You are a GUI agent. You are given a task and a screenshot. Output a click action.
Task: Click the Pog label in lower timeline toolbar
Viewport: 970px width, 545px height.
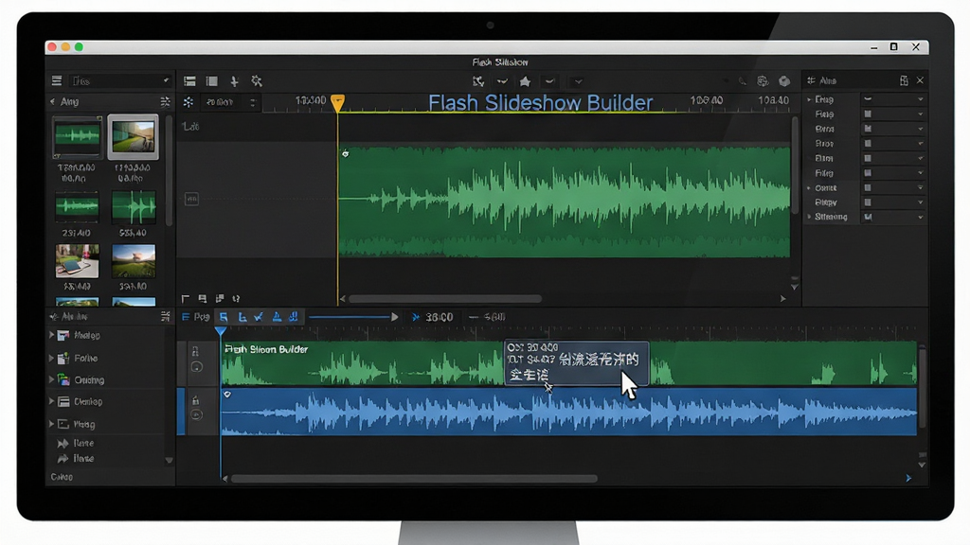tap(202, 317)
